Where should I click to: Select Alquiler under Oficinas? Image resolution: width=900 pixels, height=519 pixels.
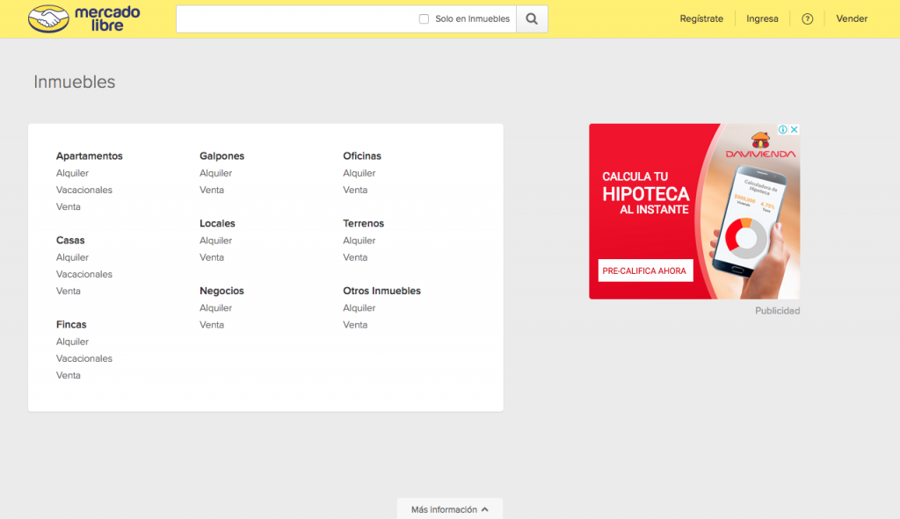click(x=359, y=173)
